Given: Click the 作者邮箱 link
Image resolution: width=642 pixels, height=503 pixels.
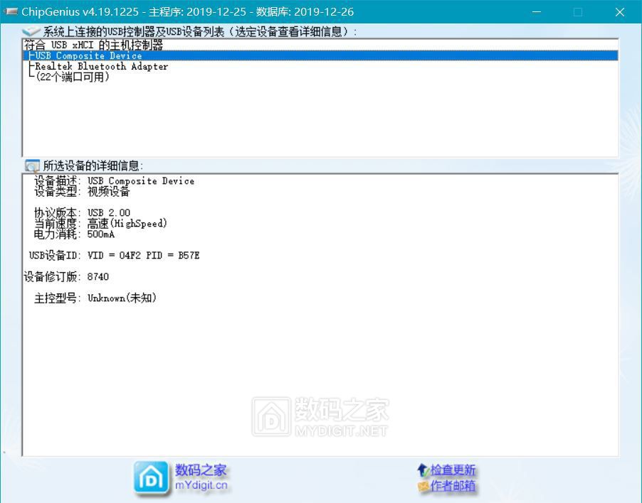Looking at the screenshot, I should (453, 486).
